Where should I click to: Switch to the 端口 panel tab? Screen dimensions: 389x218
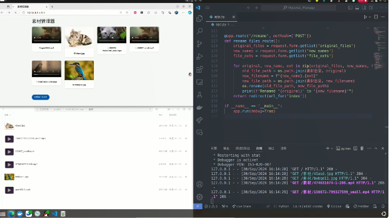click(x=271, y=148)
